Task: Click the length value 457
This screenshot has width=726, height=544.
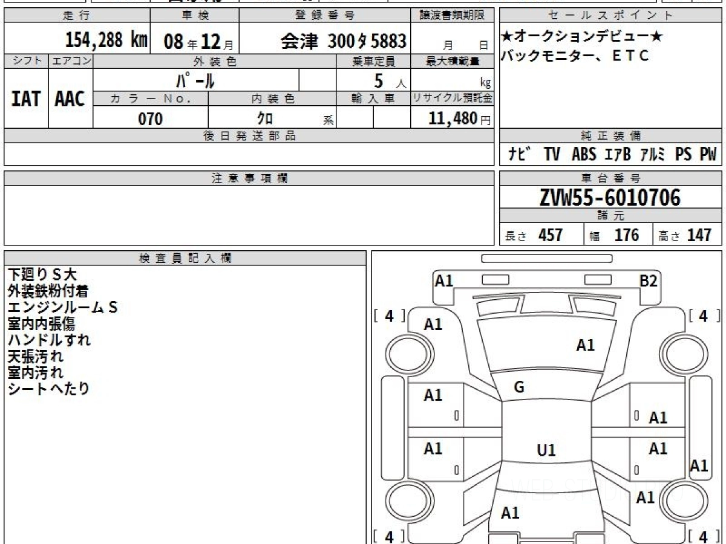Action: click(551, 235)
